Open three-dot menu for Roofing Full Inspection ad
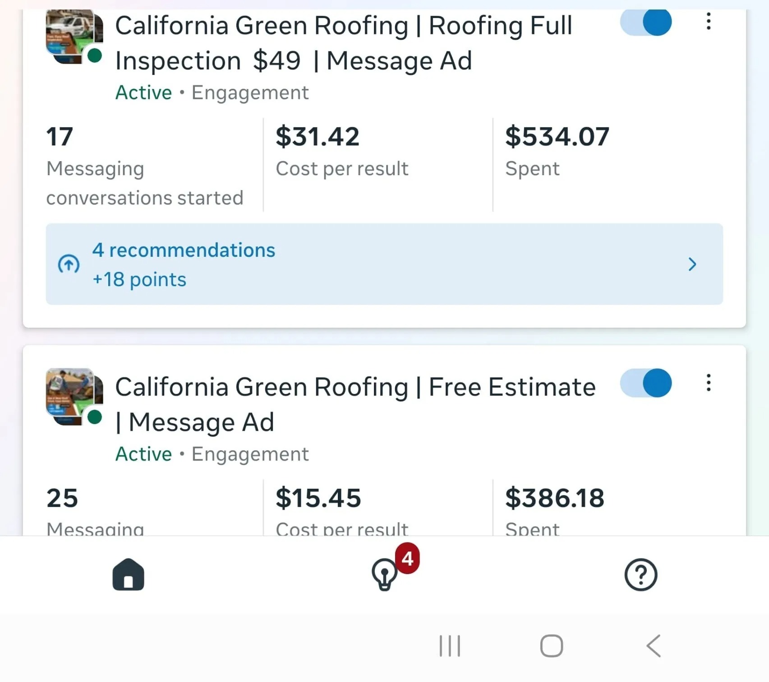Viewport: 769px width, 682px height. tap(709, 22)
